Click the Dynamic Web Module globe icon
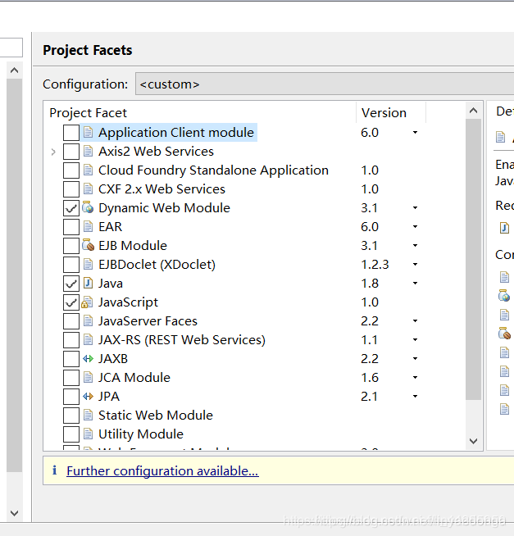Screen dimensions: 514x536 [x=88, y=207]
